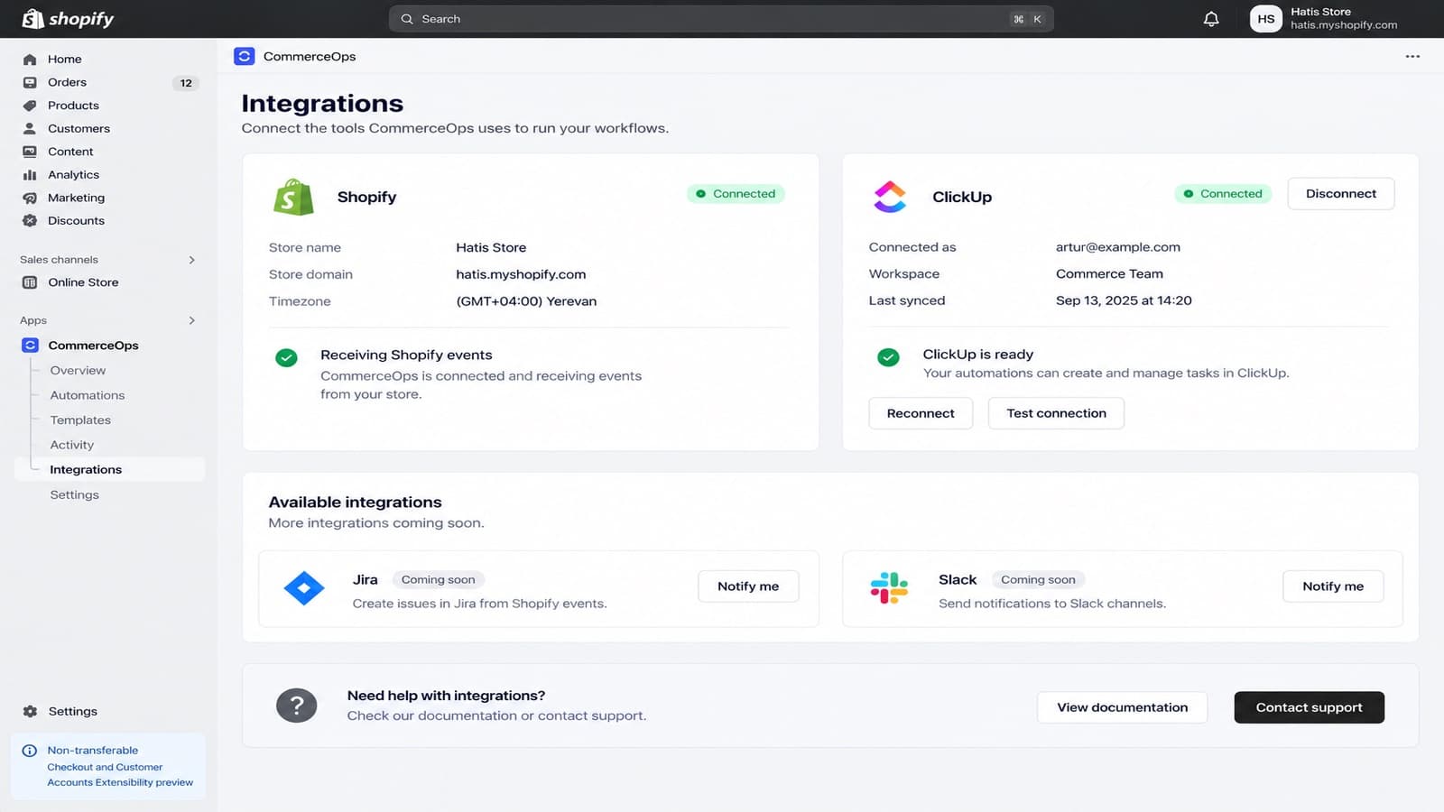Open CommerceOps Settings submenu item
This screenshot has height=812, width=1444.
point(75,494)
